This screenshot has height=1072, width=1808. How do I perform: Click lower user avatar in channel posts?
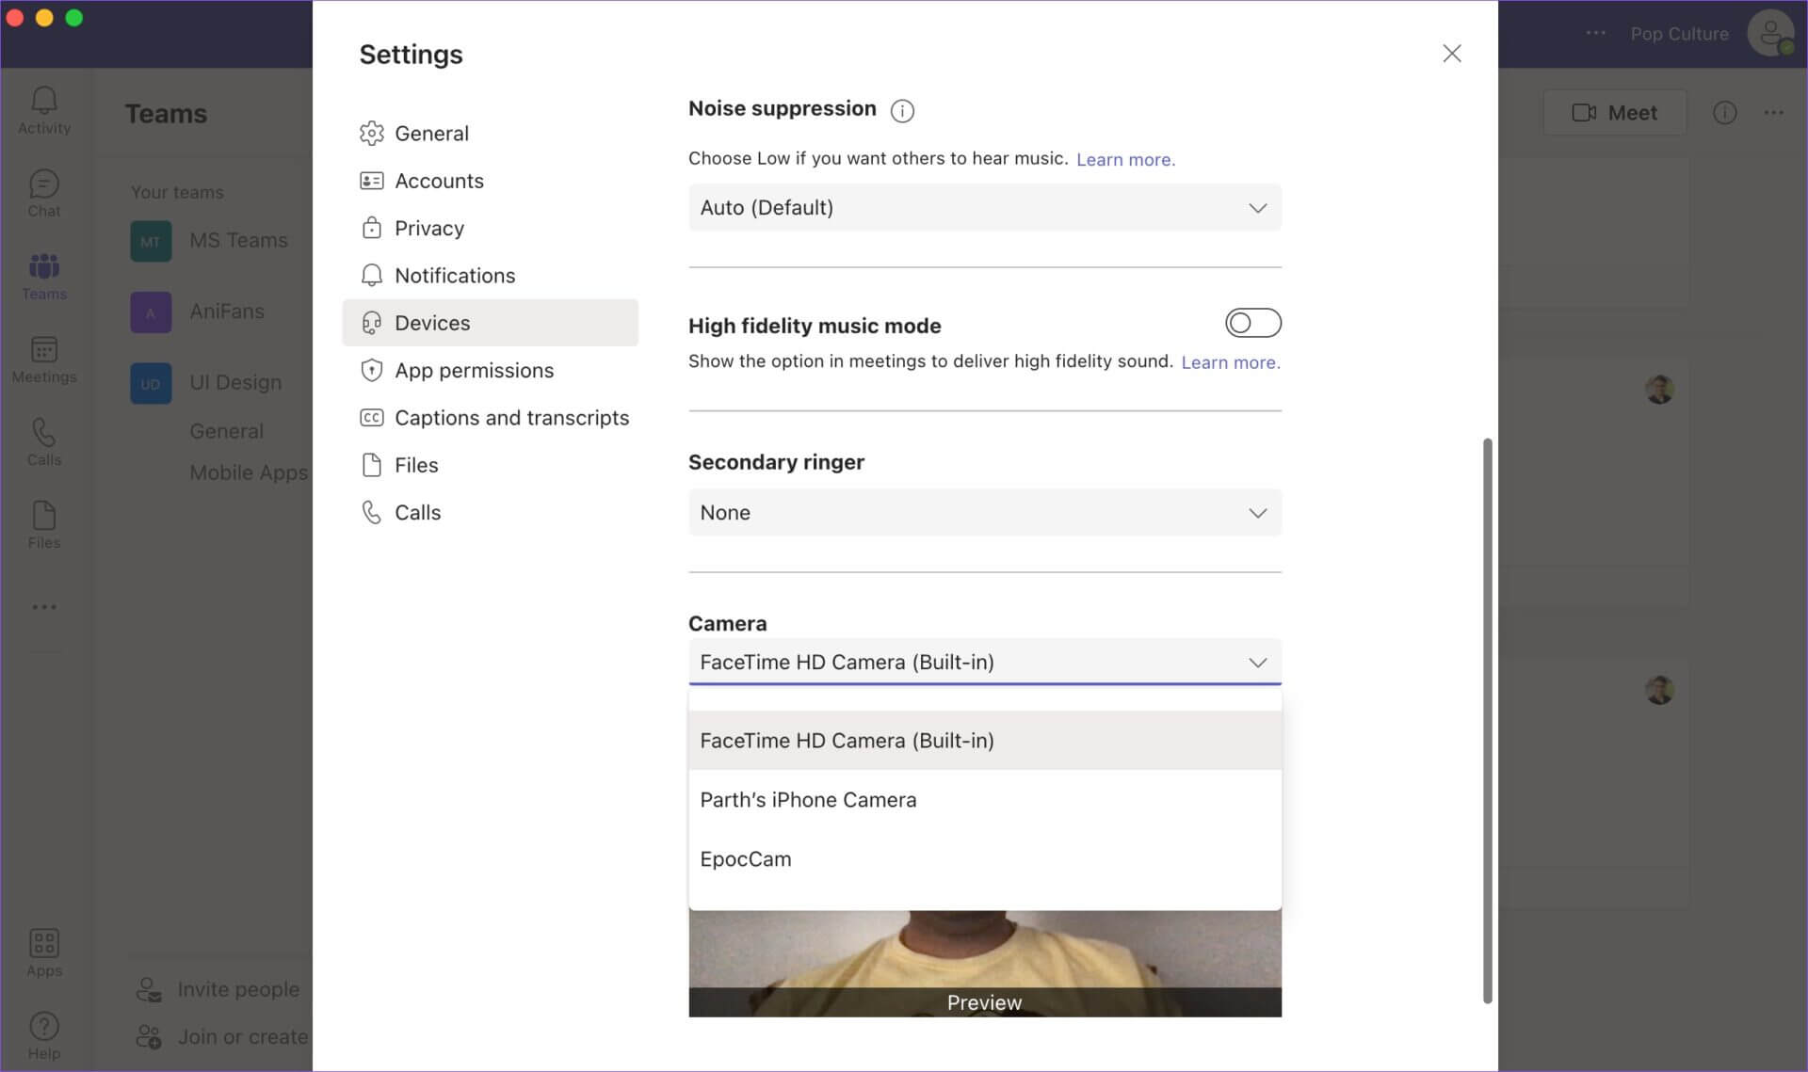[1659, 690]
